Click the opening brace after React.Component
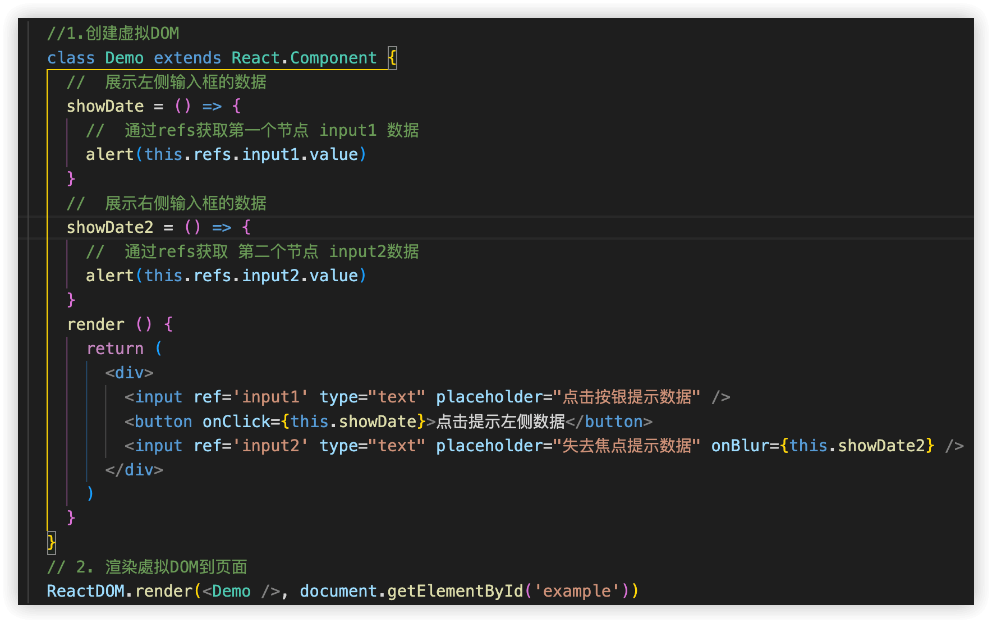The image size is (992, 623). [392, 58]
